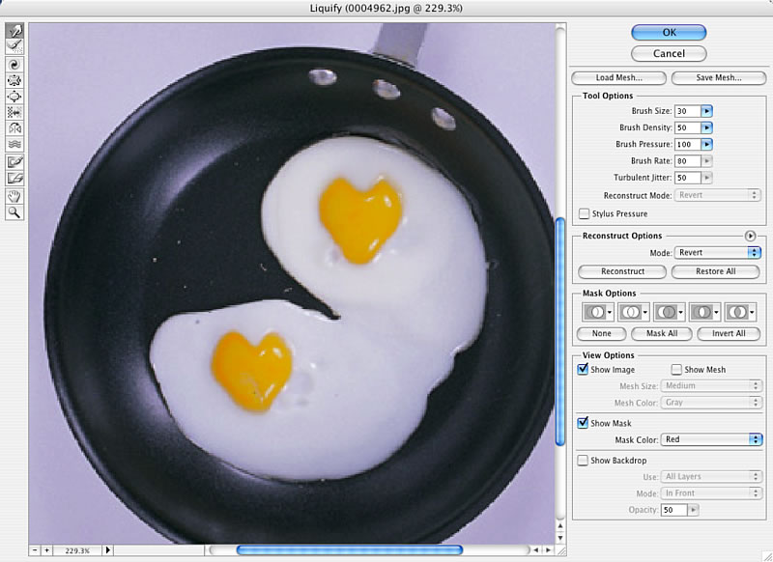Click the Mask All button
This screenshot has height=562, width=773.
(662, 333)
